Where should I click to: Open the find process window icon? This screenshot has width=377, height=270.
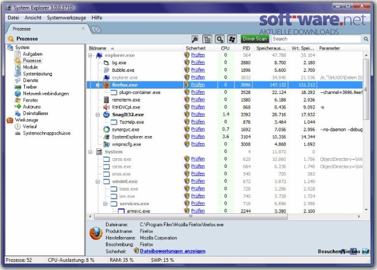(x=195, y=39)
